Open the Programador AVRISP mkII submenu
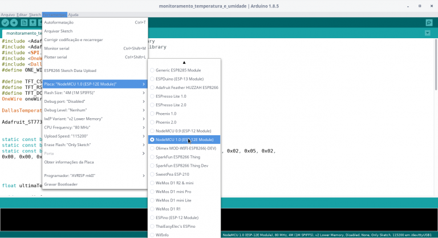438x238 pixels. [x=94, y=176]
